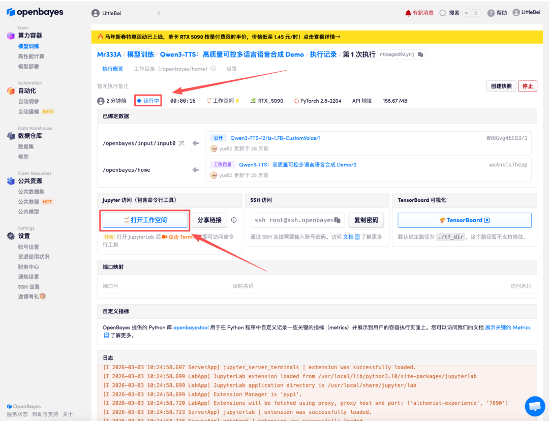Viewport: 549px width, 421px height.
Task: Click unbind icon beside /openbayes/input/input0
Action: tap(181, 143)
